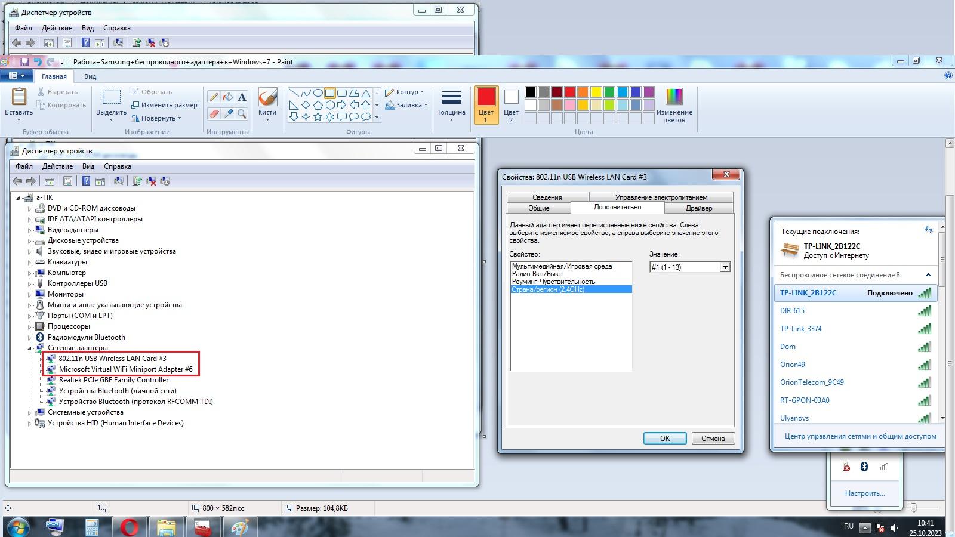Click the volume speaker tray icon
The image size is (955, 537).
coord(894,527)
